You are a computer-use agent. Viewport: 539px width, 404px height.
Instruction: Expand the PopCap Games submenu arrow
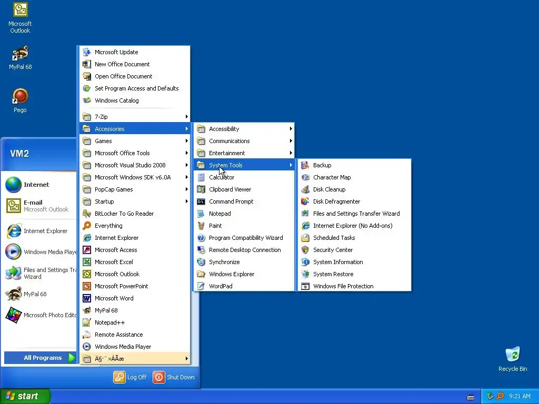(186, 189)
